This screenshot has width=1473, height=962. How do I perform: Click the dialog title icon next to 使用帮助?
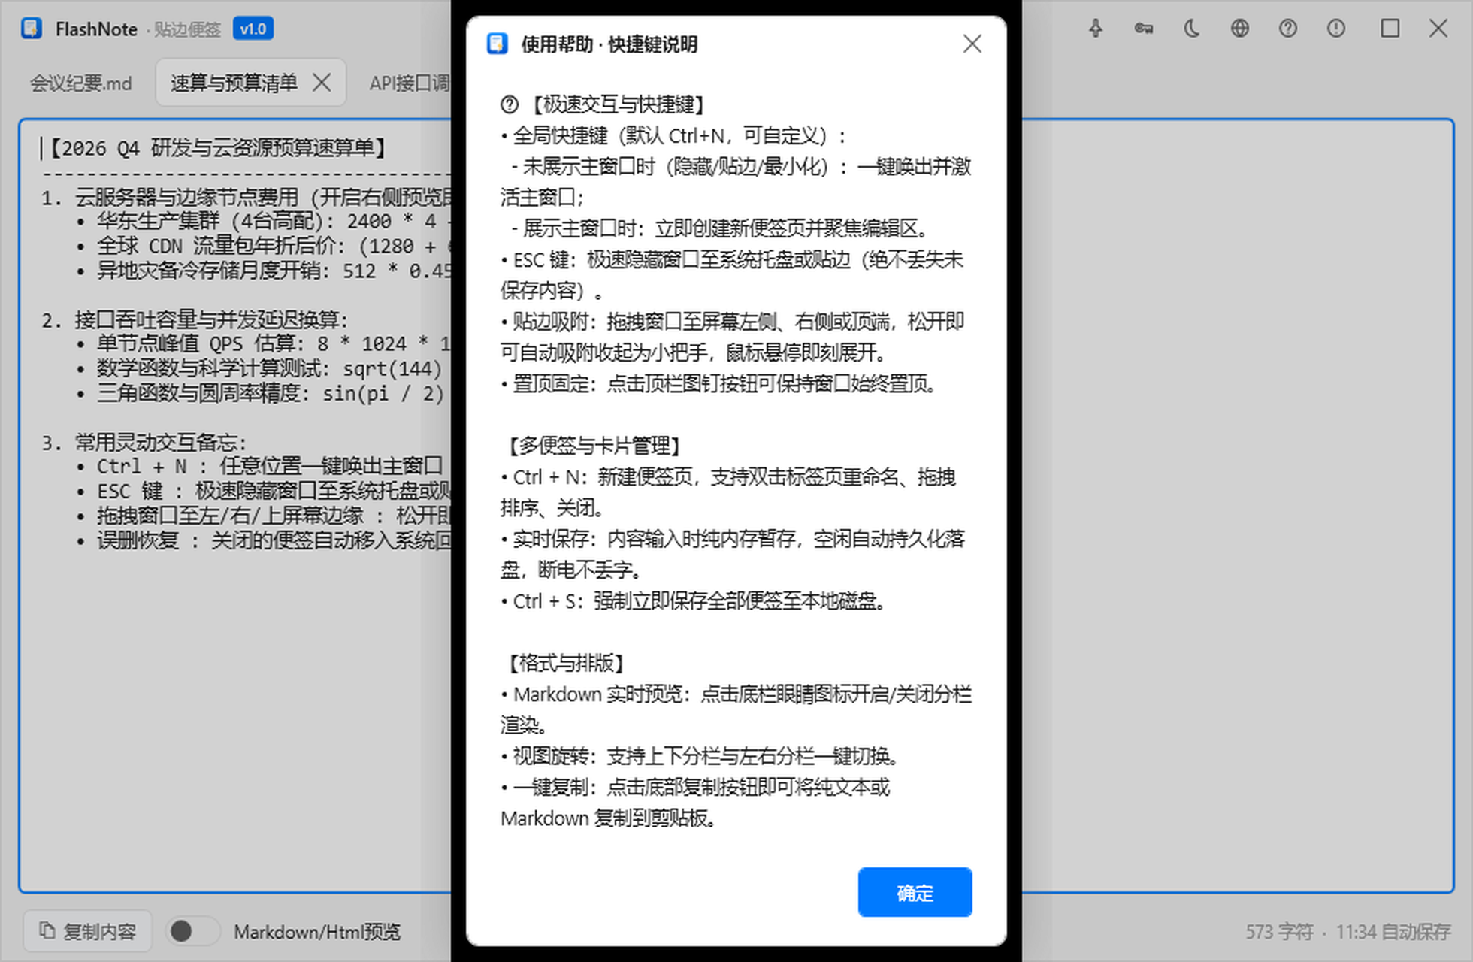(497, 44)
